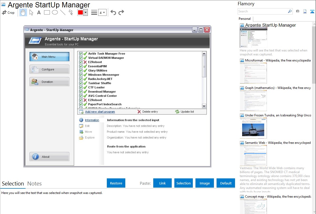Viewport: 316px width, 214px height.
Task: Click the Add new start program icon
Action: point(81,112)
